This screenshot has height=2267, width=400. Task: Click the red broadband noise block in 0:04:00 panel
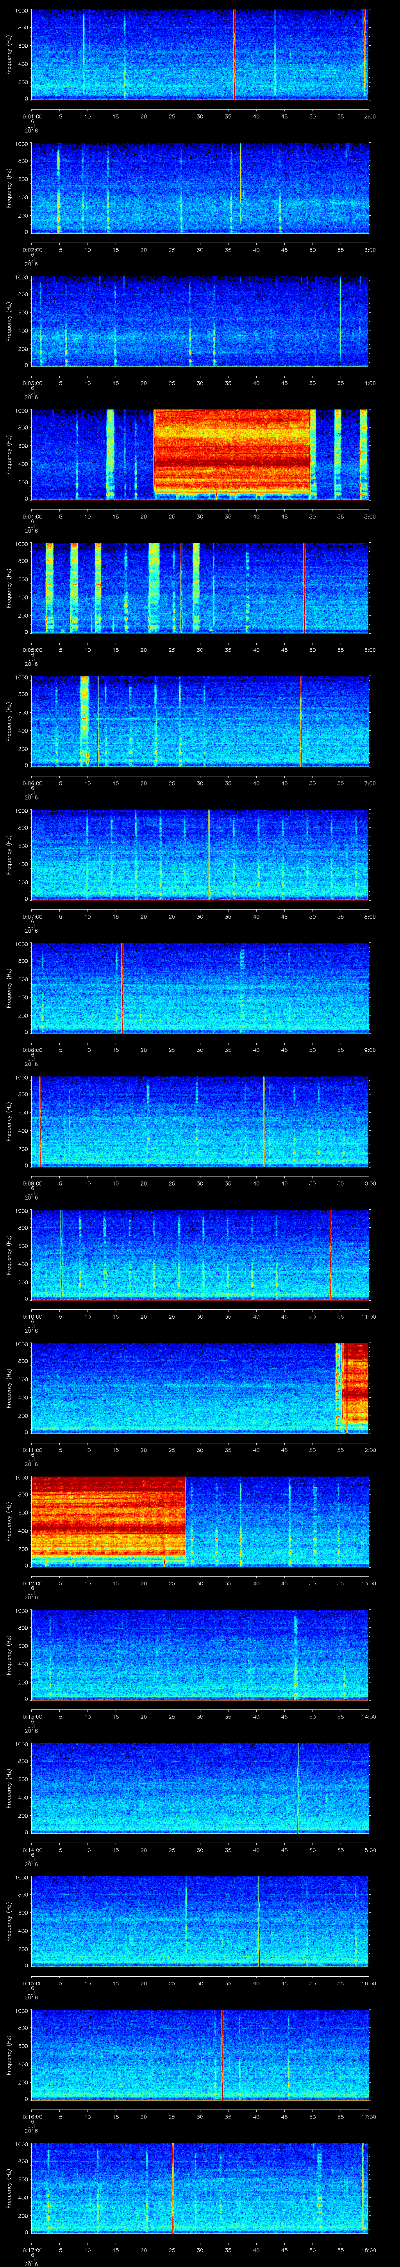coord(233,450)
